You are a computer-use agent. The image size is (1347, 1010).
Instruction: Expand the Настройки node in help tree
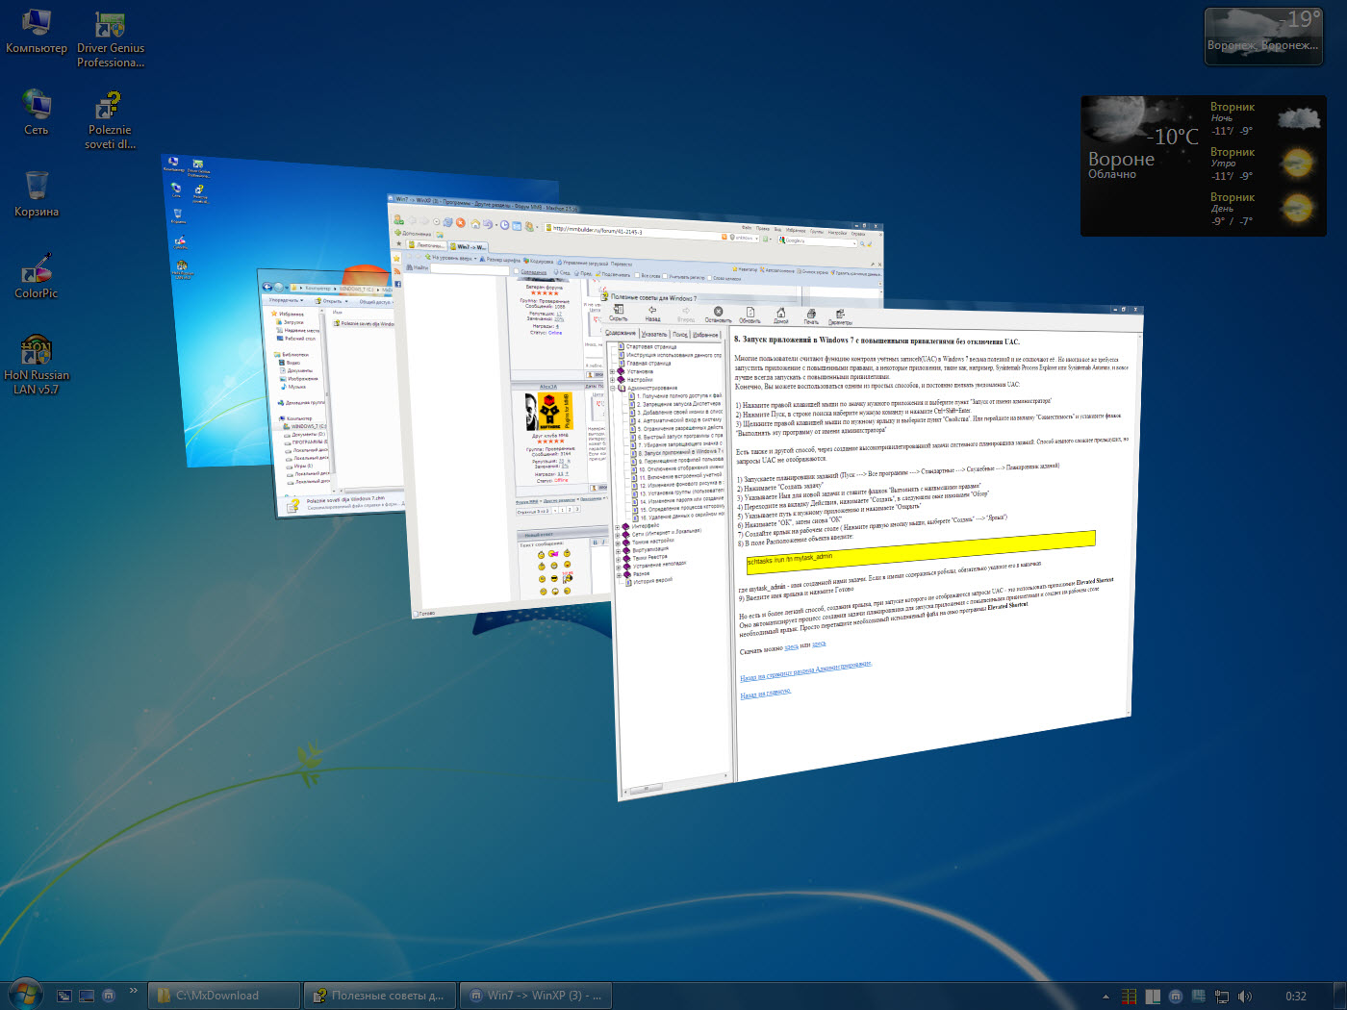click(x=612, y=380)
